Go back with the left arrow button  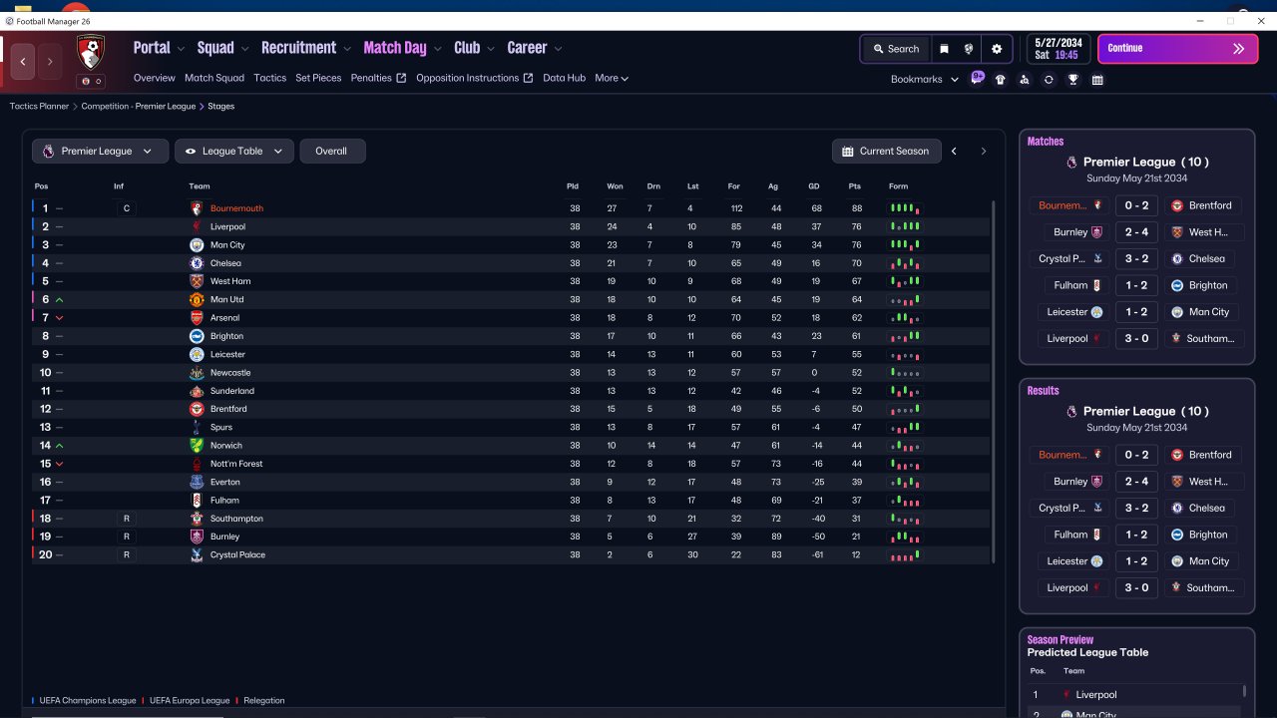[x=23, y=61]
